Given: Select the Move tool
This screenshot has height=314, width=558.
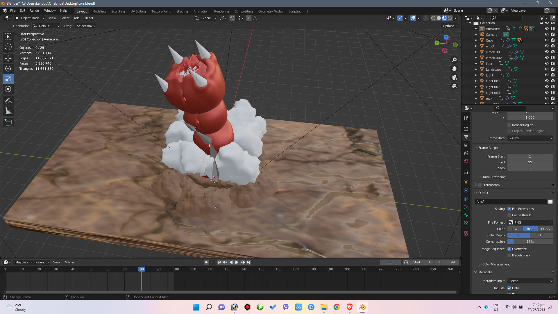Looking at the screenshot, I should [x=8, y=58].
